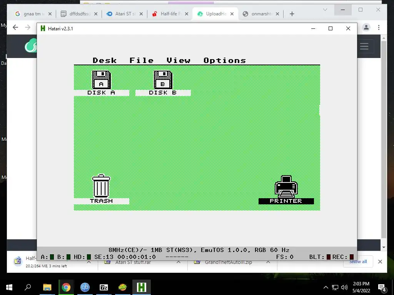Click the volume speaker tray icon
This screenshot has height=295, width=394.
click(344, 287)
